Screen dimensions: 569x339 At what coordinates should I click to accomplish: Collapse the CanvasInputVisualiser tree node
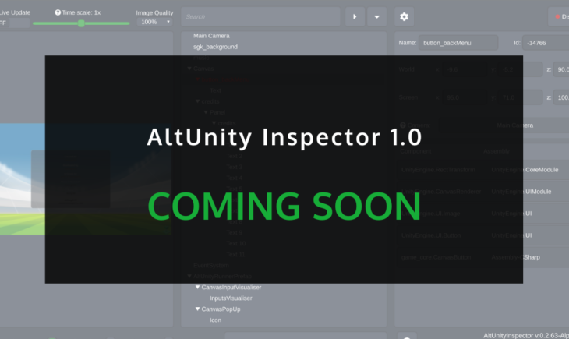(x=197, y=287)
